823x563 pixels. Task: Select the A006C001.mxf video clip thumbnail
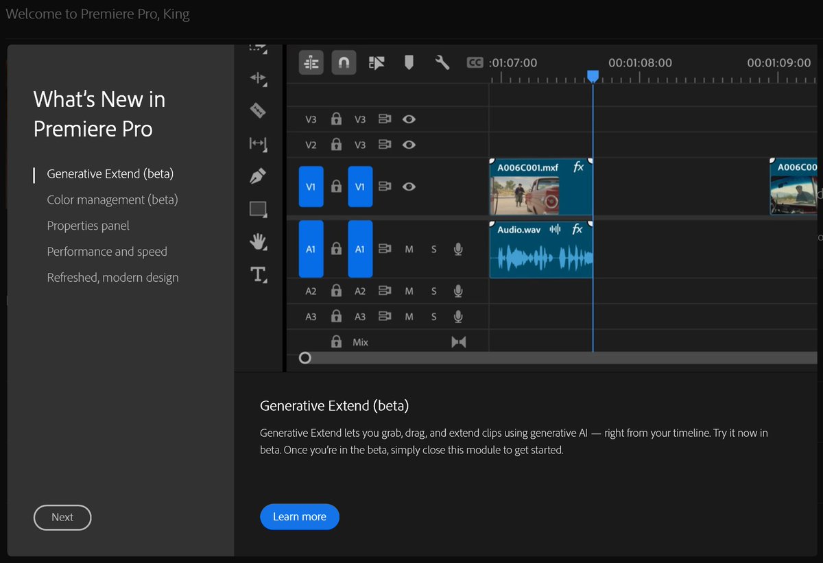(x=525, y=195)
